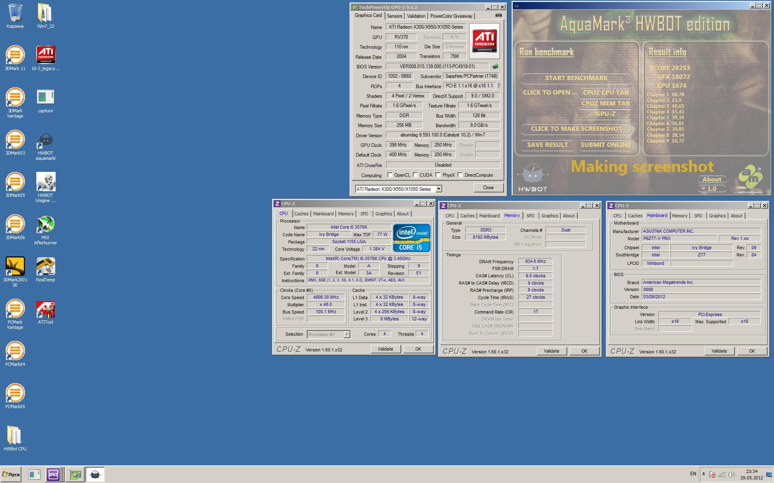Enable the OpenCL checkbox in GPU-Z
The width and height of the screenshot is (774, 483).
pos(390,175)
